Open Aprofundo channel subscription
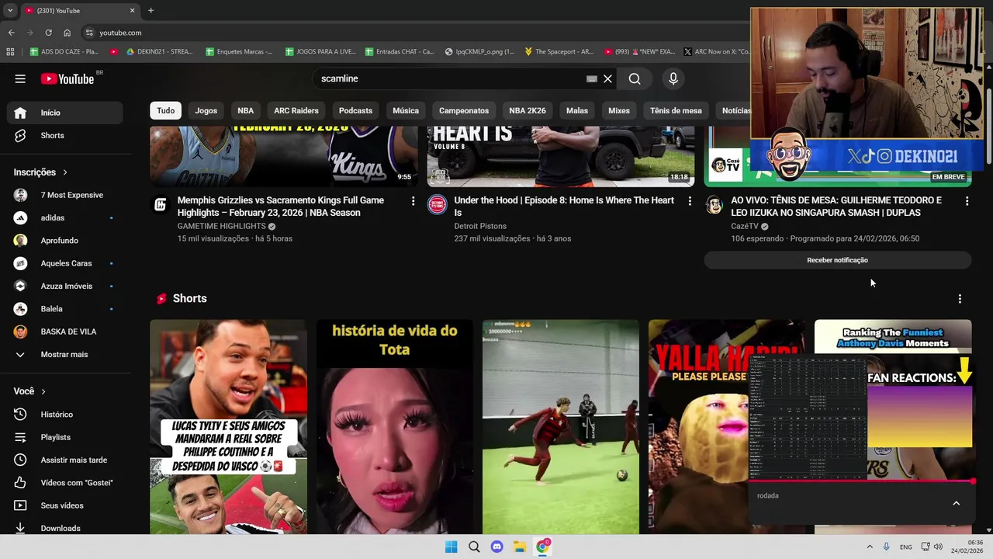 65,241
